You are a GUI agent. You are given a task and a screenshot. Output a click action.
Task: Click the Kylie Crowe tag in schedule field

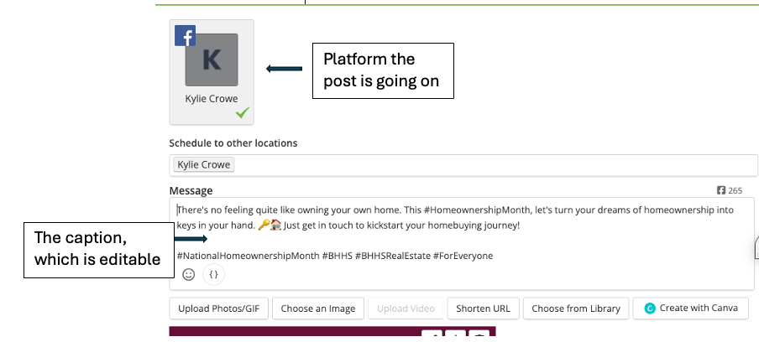click(204, 165)
